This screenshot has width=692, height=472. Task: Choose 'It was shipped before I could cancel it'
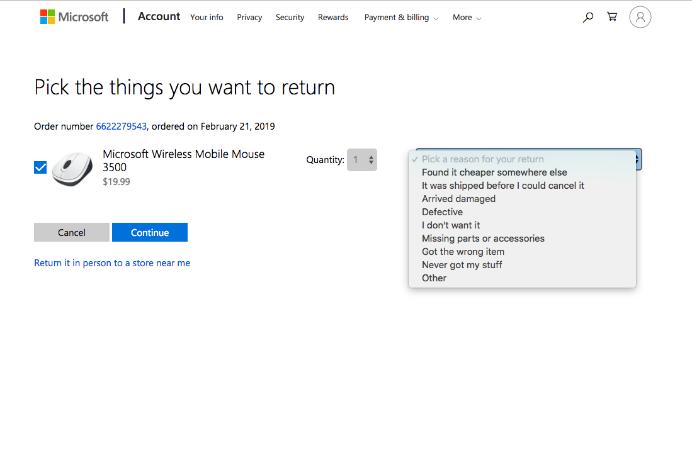[502, 186]
